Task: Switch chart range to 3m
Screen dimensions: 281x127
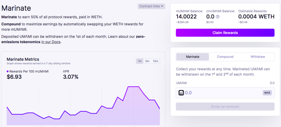Action: tap(147, 61)
